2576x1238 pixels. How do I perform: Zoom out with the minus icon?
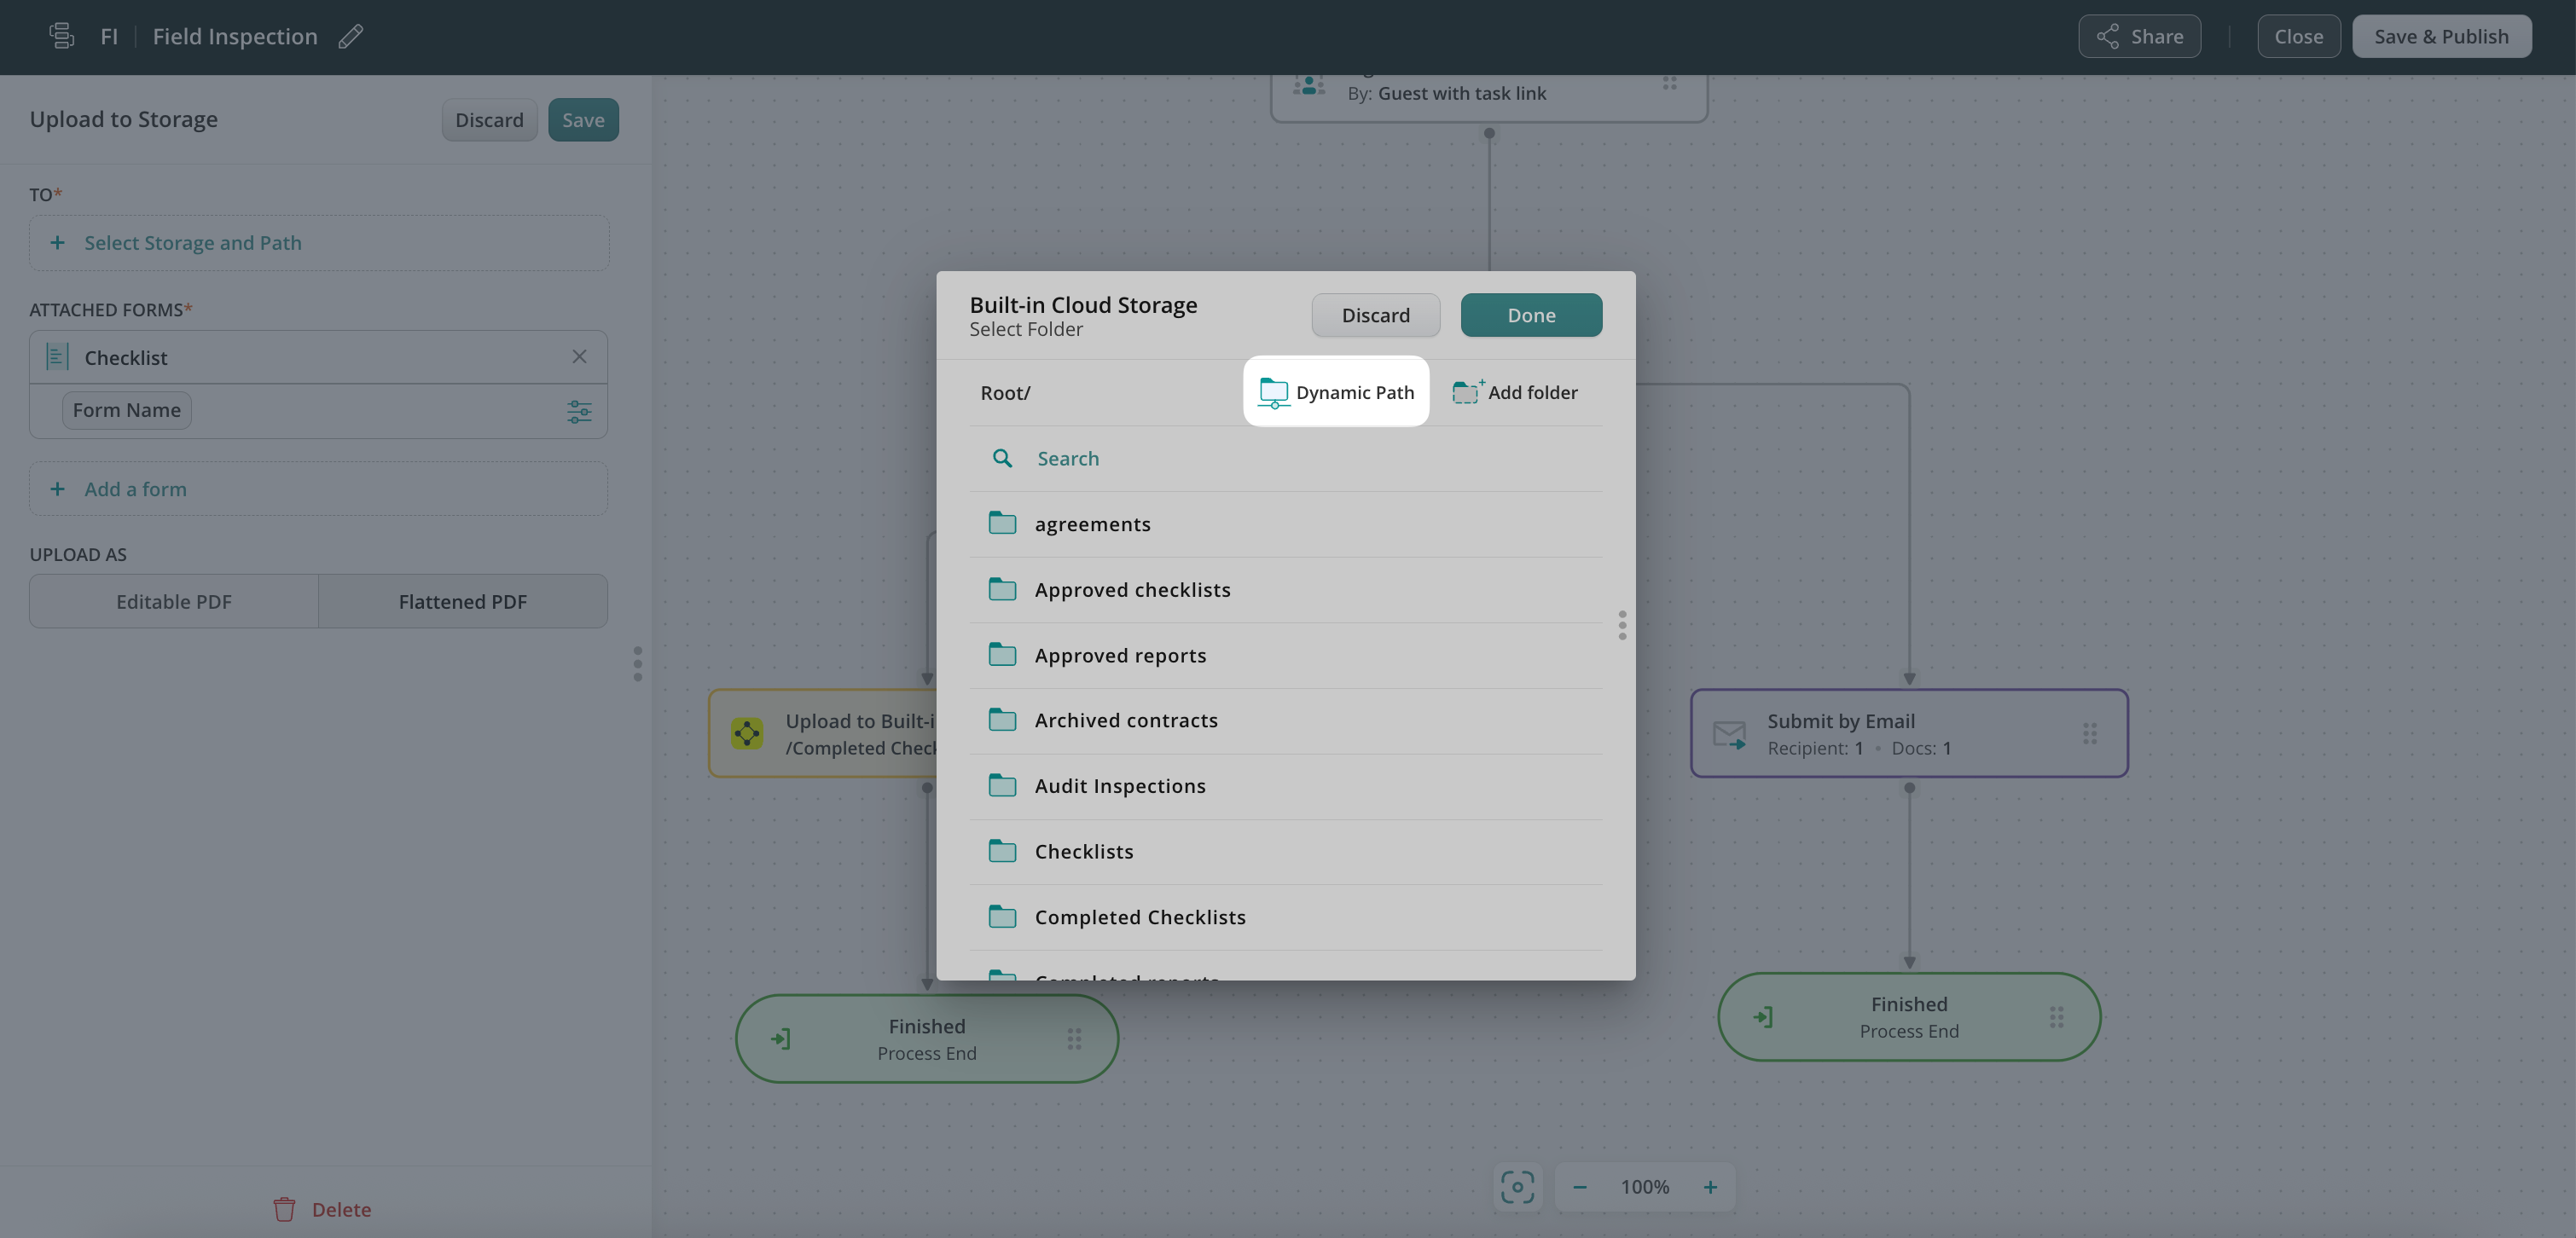[1580, 1187]
